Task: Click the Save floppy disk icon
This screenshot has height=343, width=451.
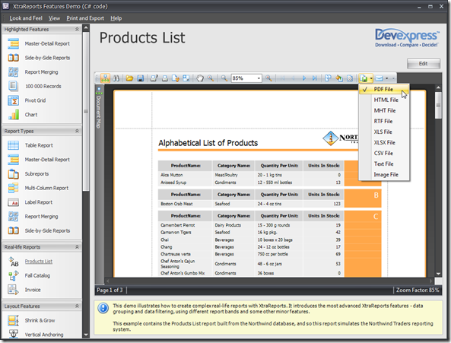Action: (140, 78)
